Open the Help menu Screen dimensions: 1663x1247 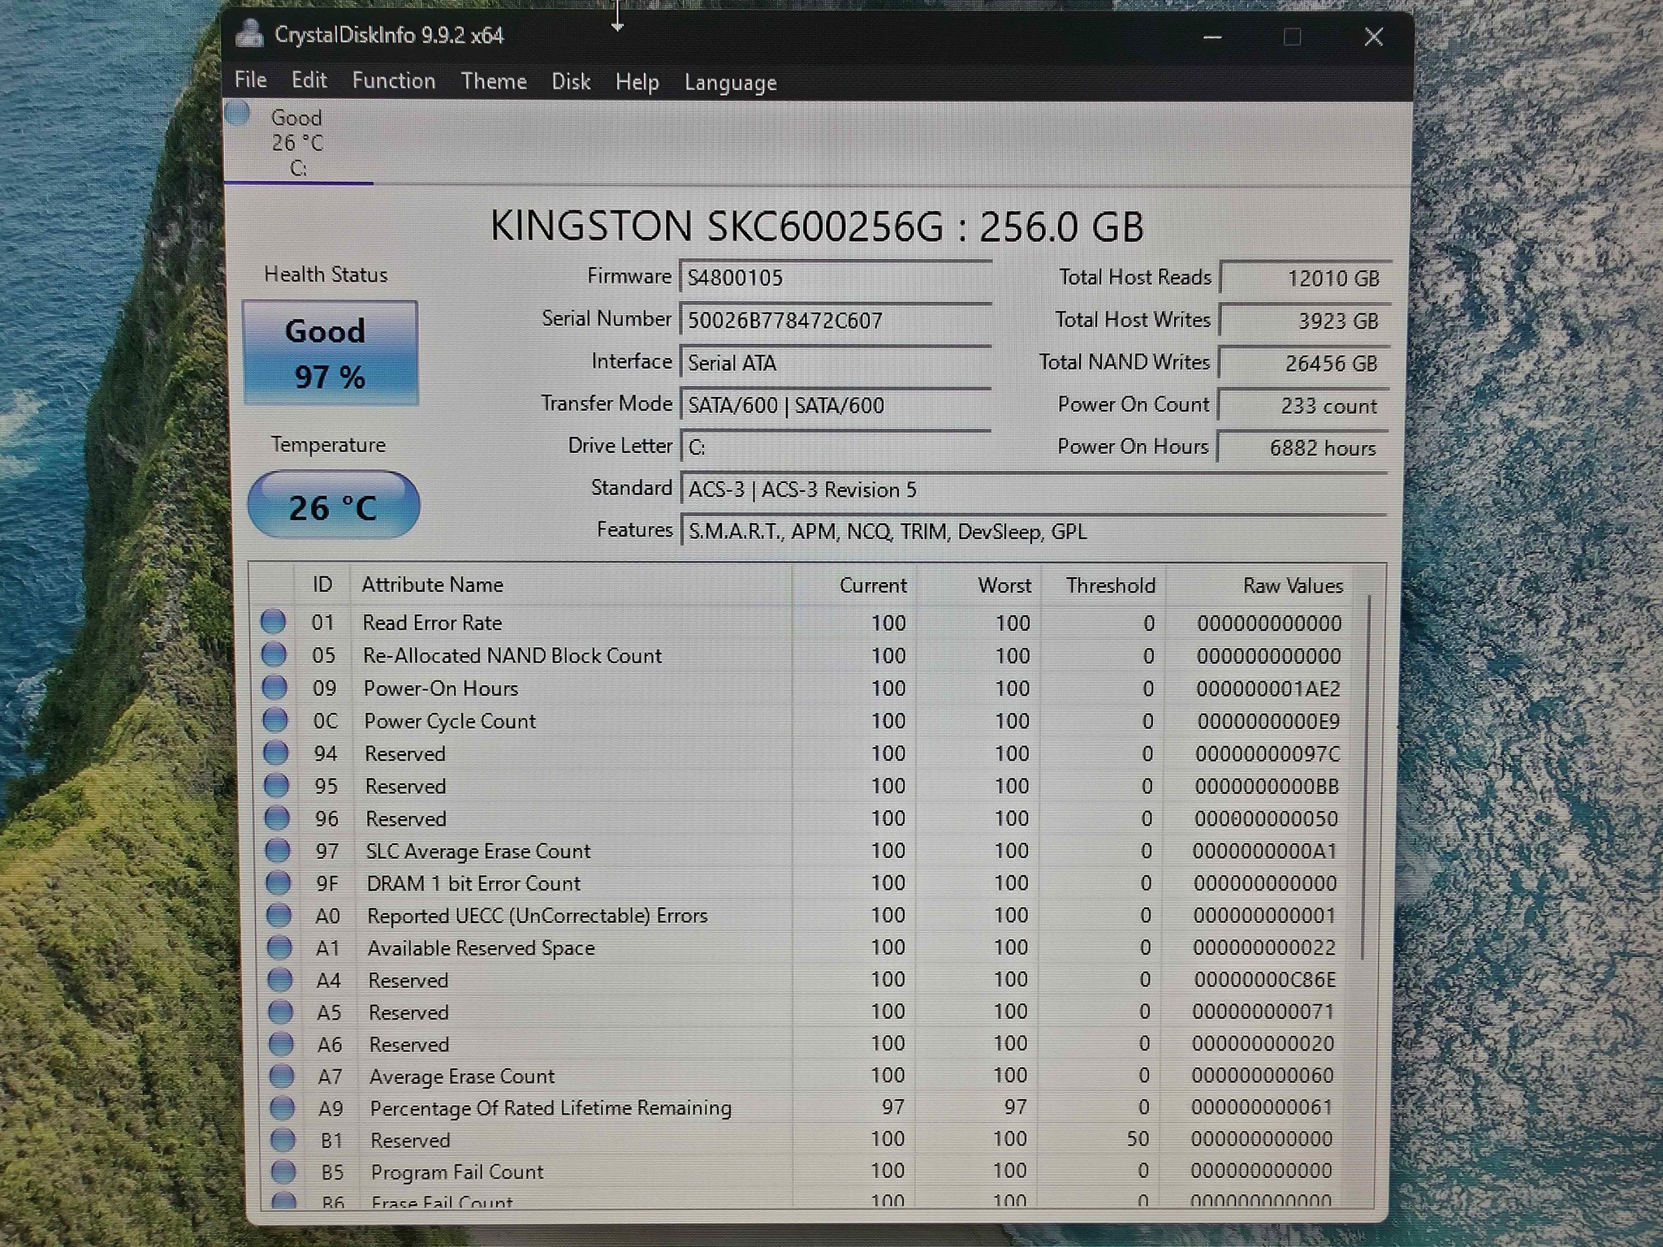pos(637,82)
